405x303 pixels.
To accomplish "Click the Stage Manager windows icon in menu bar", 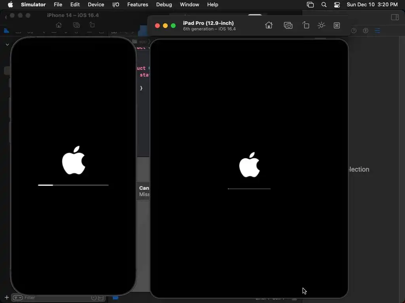I will point(310,5).
